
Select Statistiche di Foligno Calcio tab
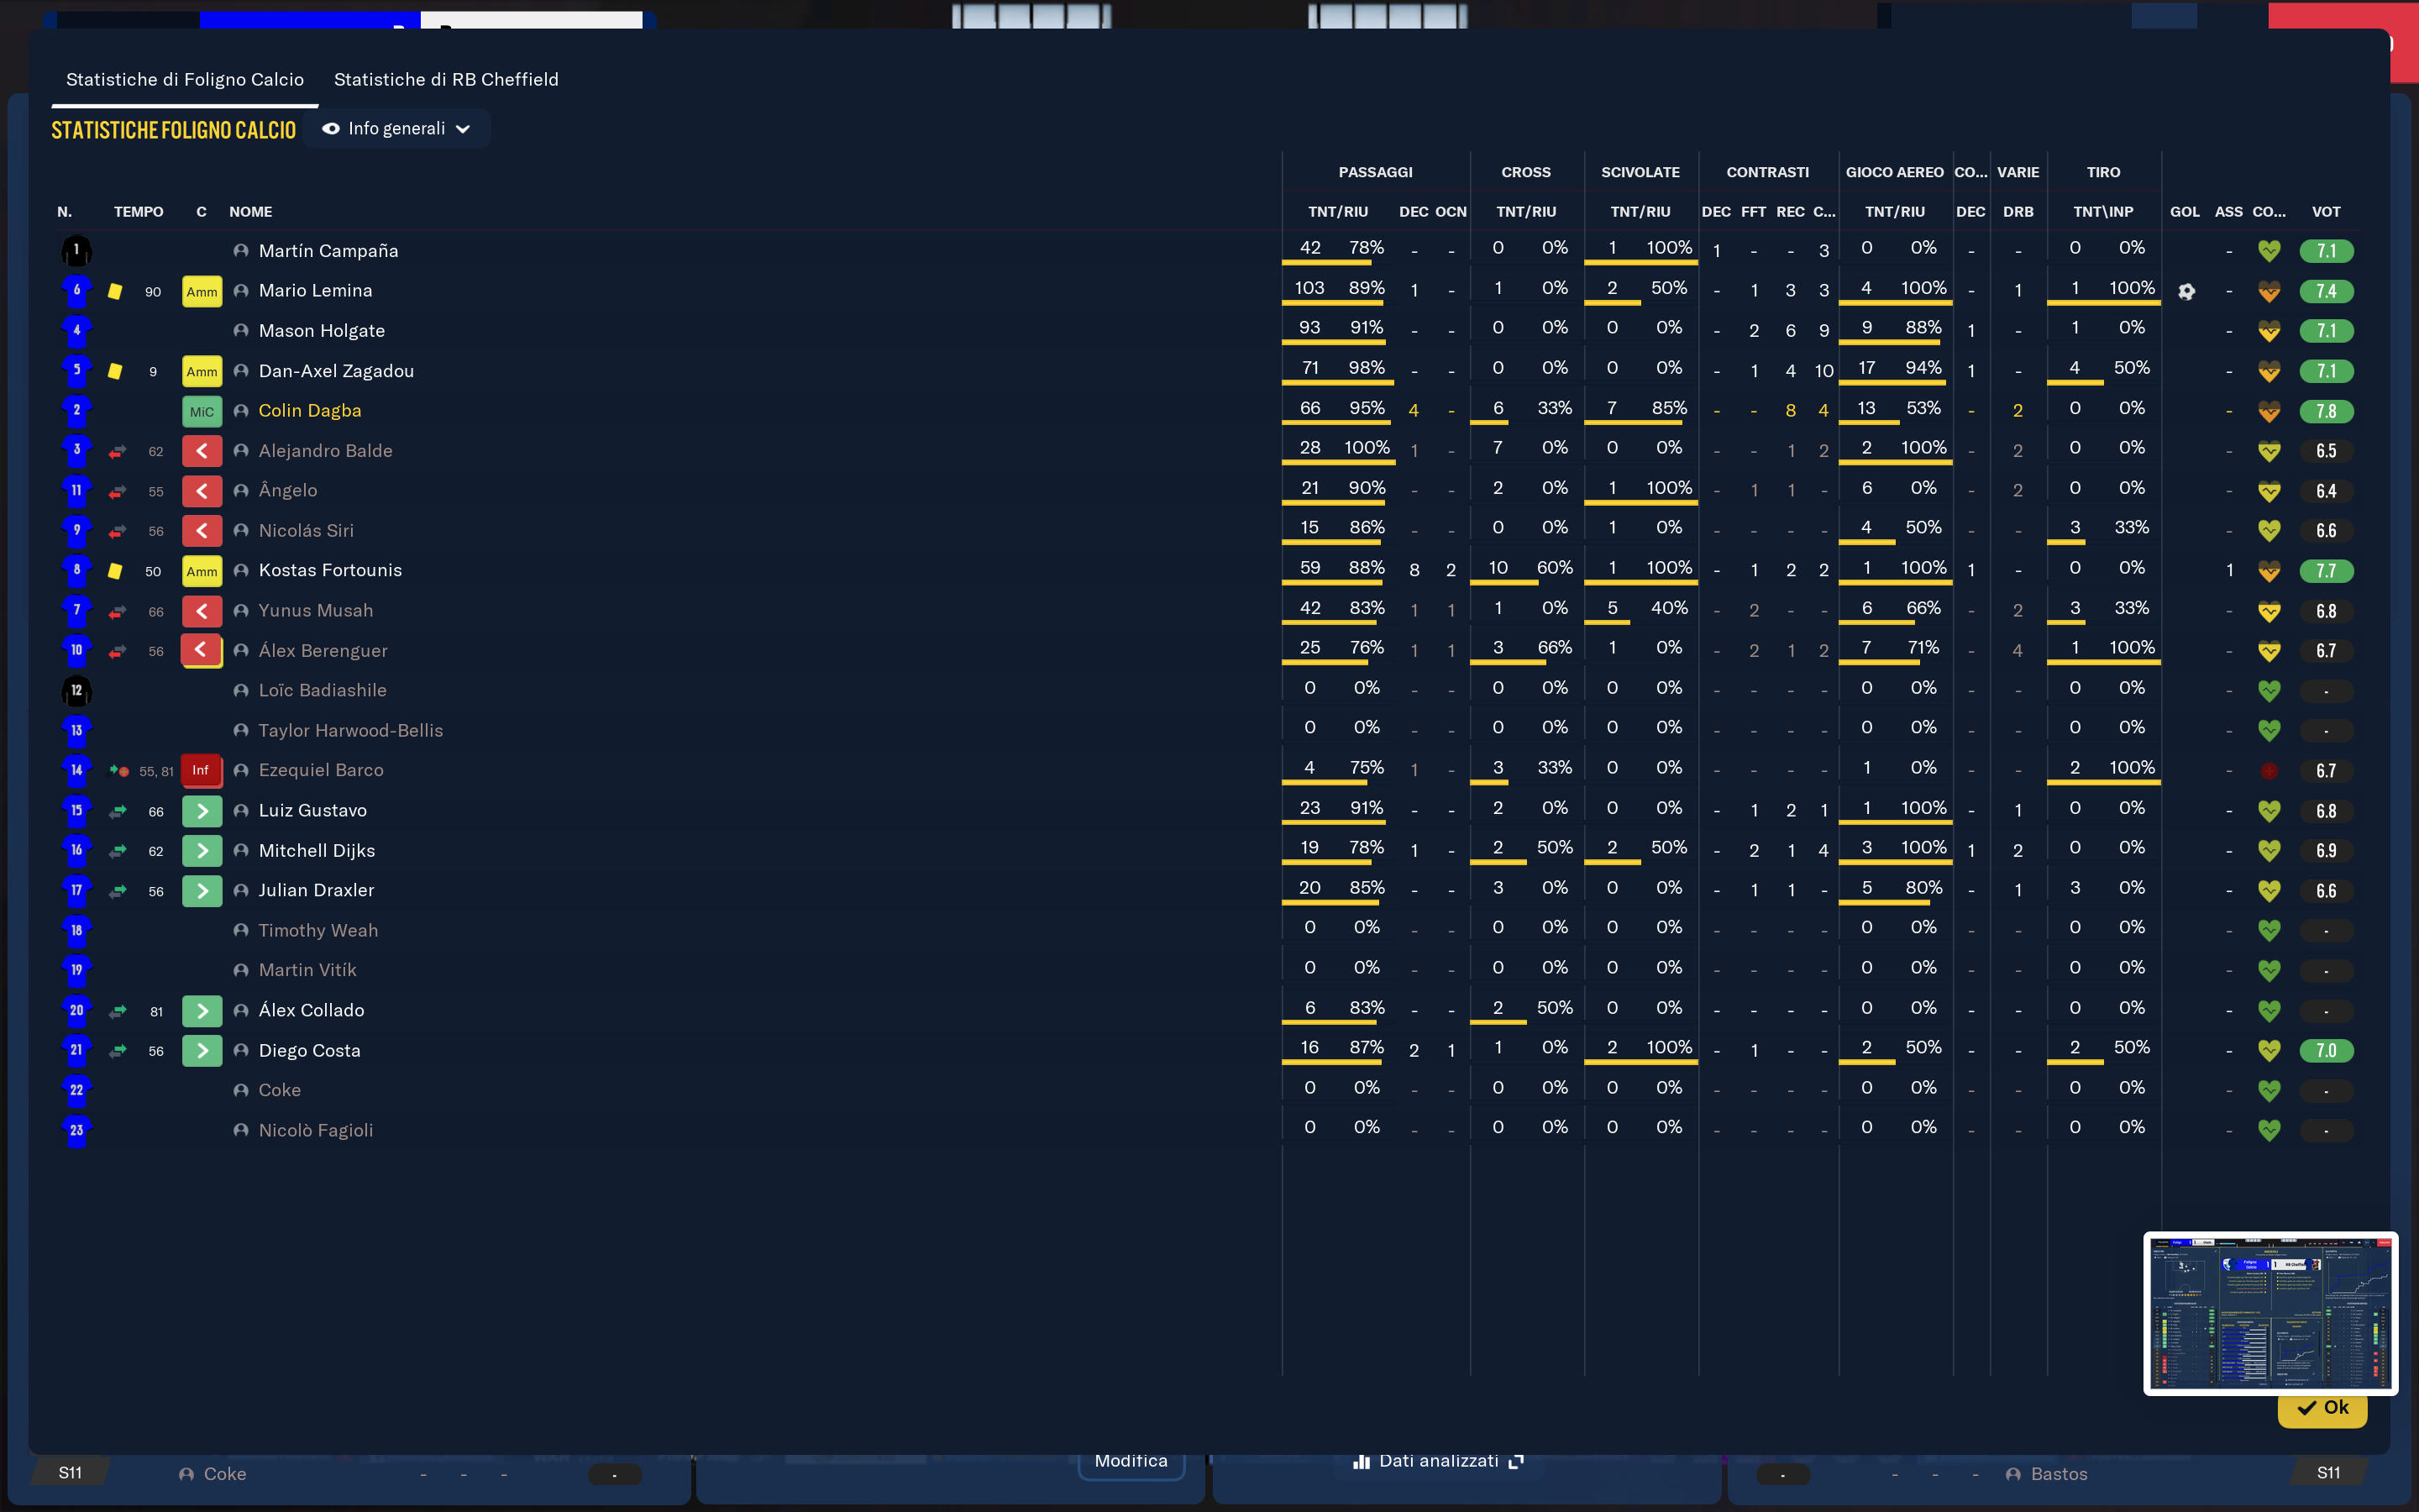pyautogui.click(x=185, y=79)
